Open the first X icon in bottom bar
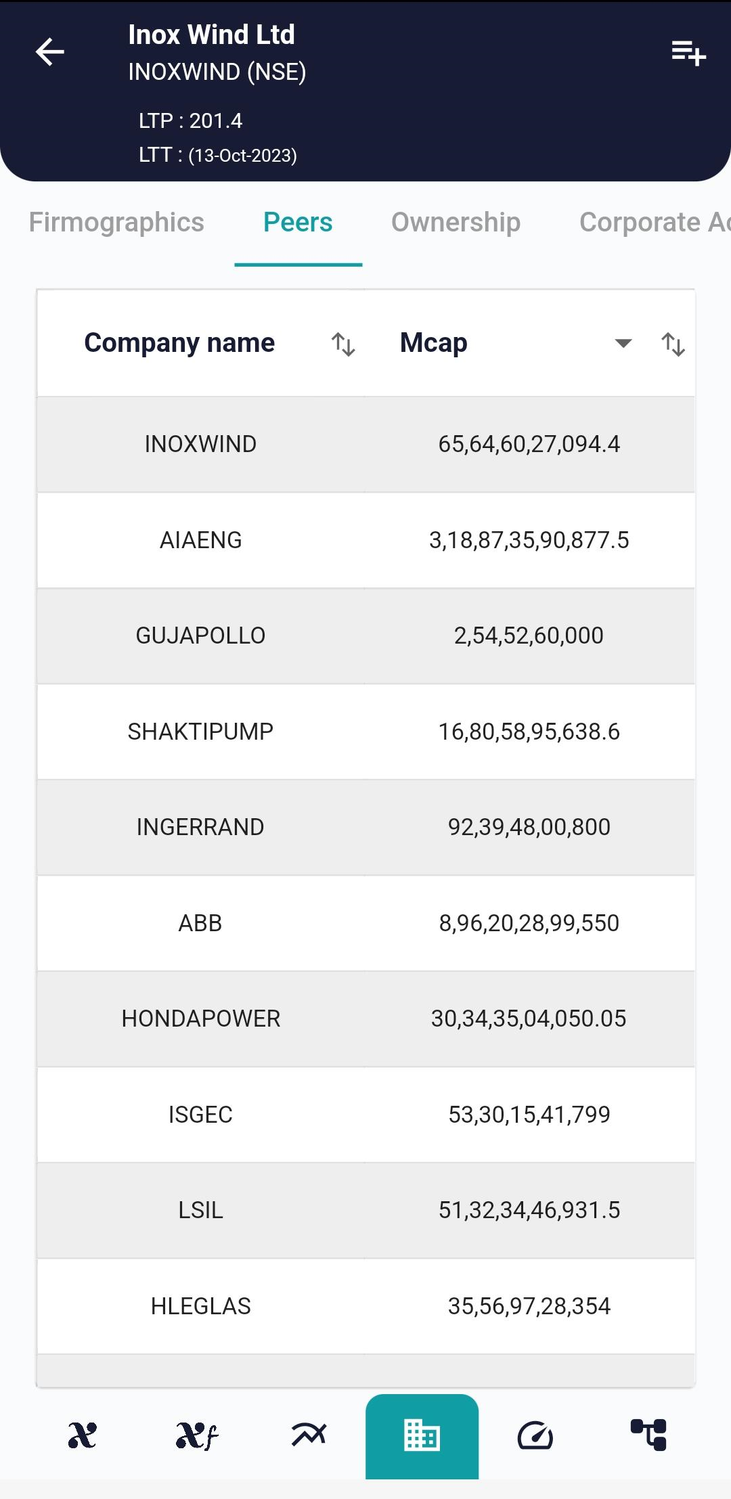The height and width of the screenshot is (1499, 731). click(x=83, y=1435)
